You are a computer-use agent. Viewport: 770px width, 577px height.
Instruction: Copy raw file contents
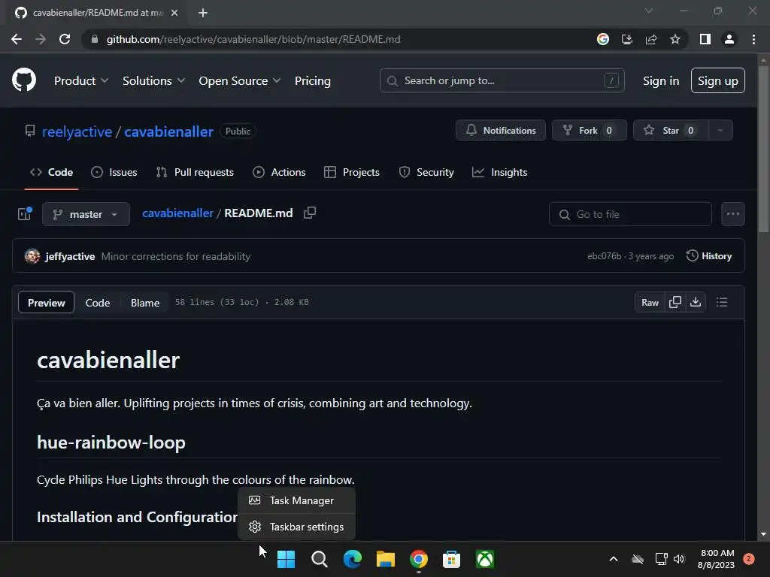675,302
